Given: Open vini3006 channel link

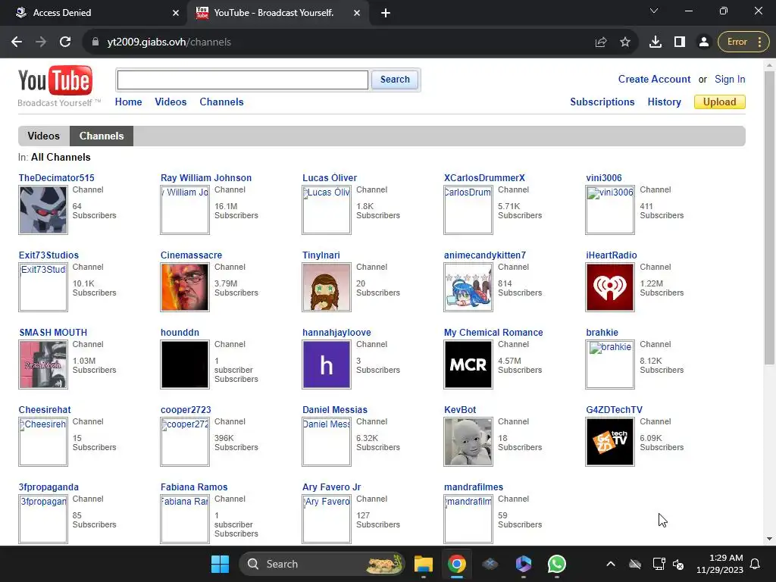Looking at the screenshot, I should click(x=604, y=177).
